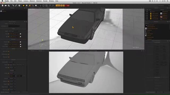Open the Window menu
The height and width of the screenshot is (95, 170).
tap(51, 1)
